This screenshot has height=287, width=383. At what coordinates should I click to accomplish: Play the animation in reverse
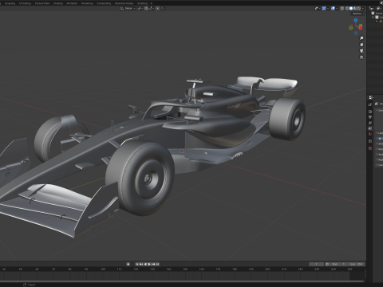tap(145, 264)
